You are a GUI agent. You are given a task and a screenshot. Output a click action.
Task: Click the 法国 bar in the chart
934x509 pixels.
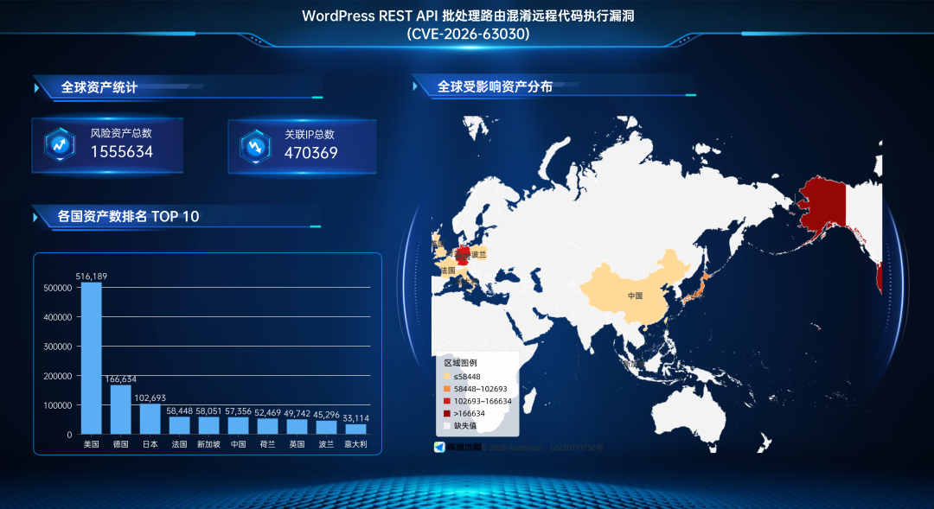click(x=179, y=425)
